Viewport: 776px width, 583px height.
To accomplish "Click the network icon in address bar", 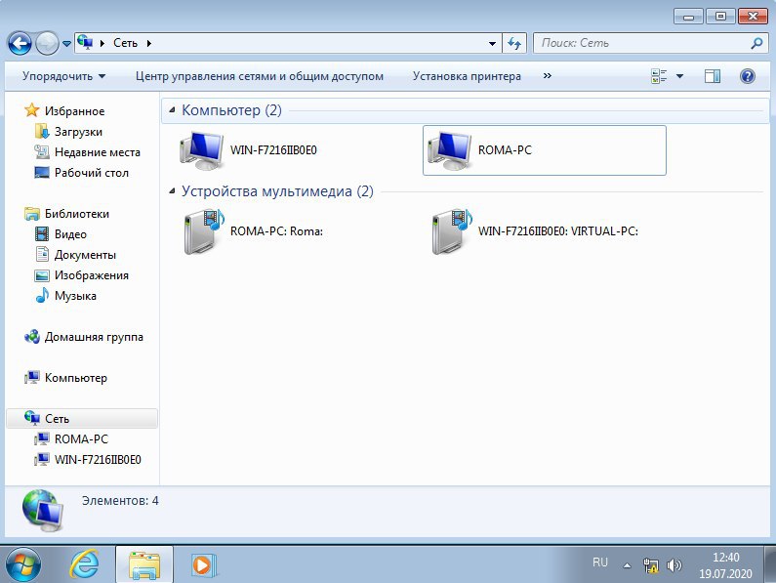I will pos(86,43).
